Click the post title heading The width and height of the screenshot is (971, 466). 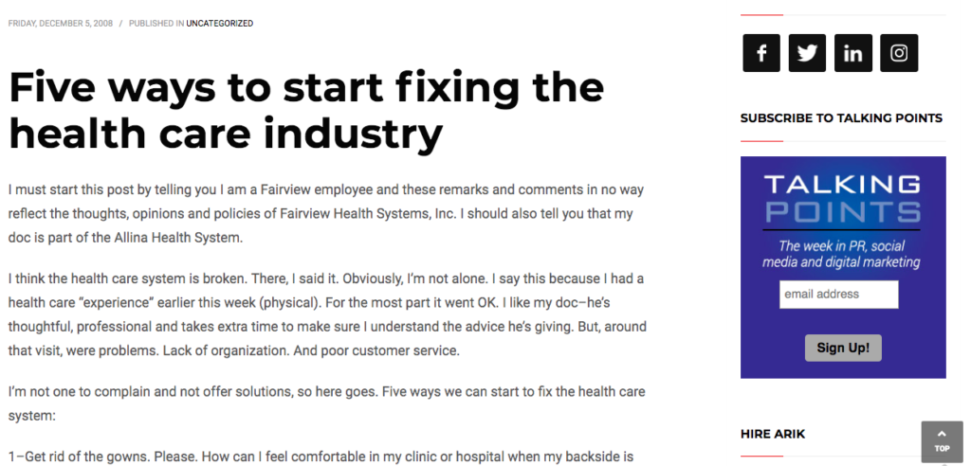(x=306, y=110)
